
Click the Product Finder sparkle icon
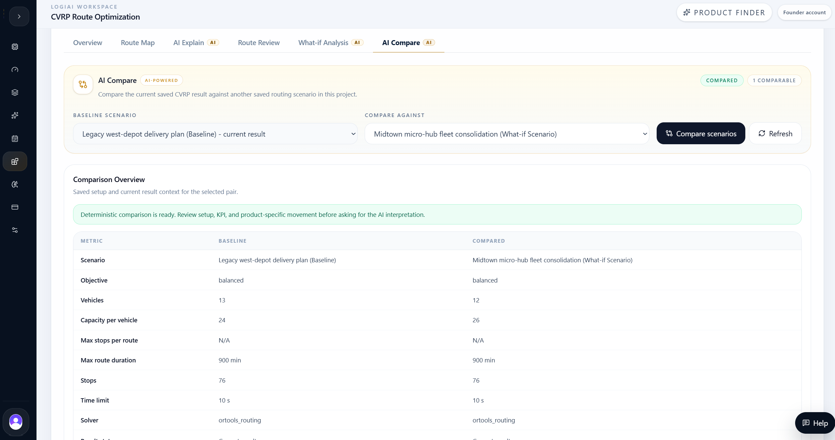pos(687,13)
